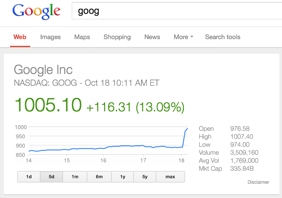Switch chart to 5y range

coord(145,177)
